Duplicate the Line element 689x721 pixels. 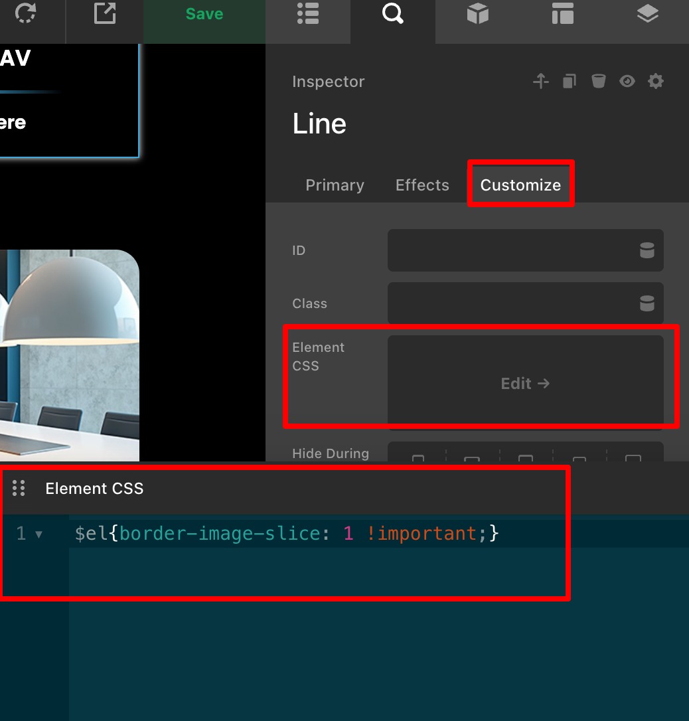coord(570,82)
